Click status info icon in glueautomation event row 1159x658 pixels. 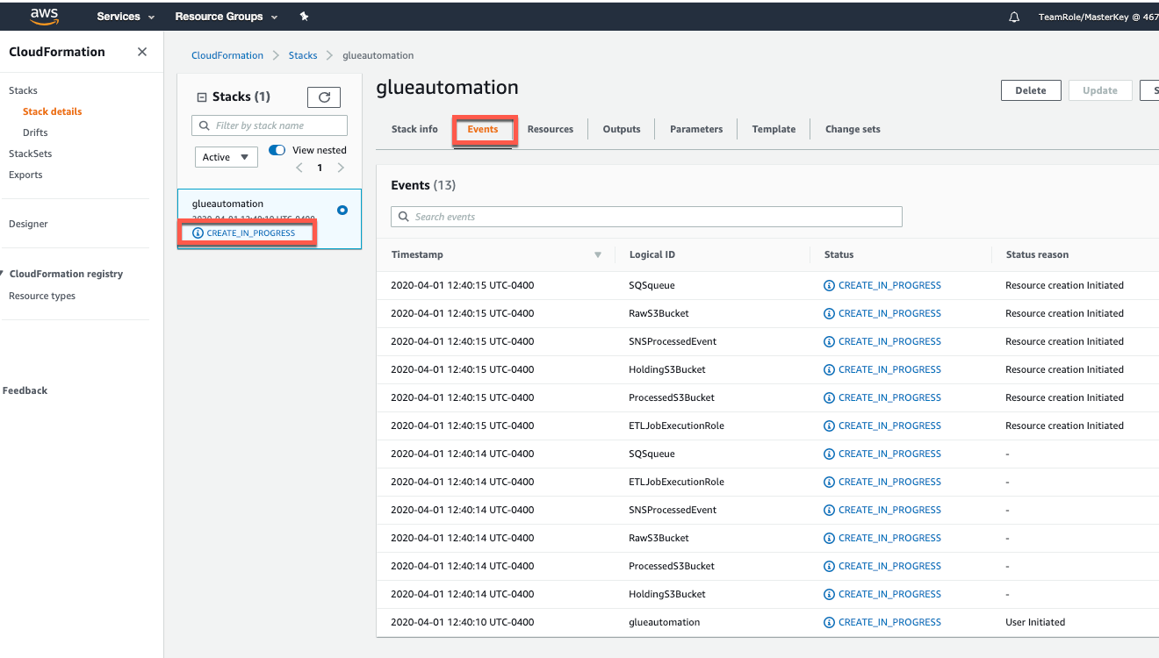829,622
